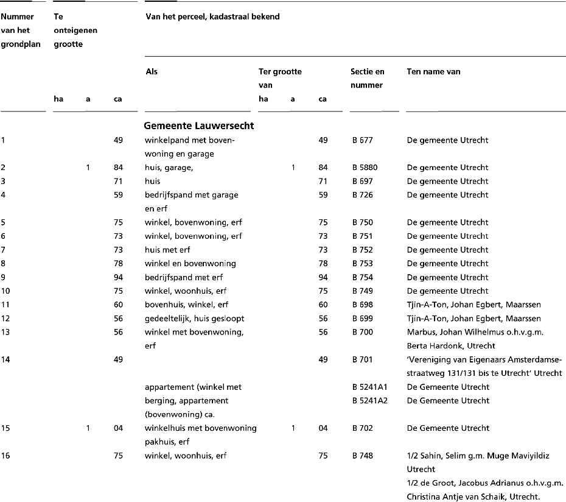This screenshot has height=502, width=566.
Task: Click 'De gemeente Utrecht' in row B 677
Action: pos(447,141)
